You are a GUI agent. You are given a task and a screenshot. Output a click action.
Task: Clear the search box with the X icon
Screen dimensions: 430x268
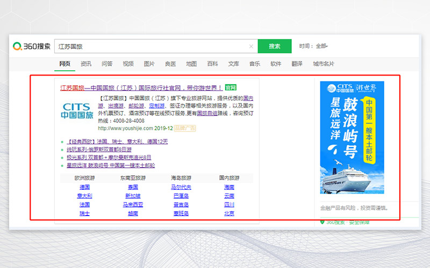coord(251,46)
